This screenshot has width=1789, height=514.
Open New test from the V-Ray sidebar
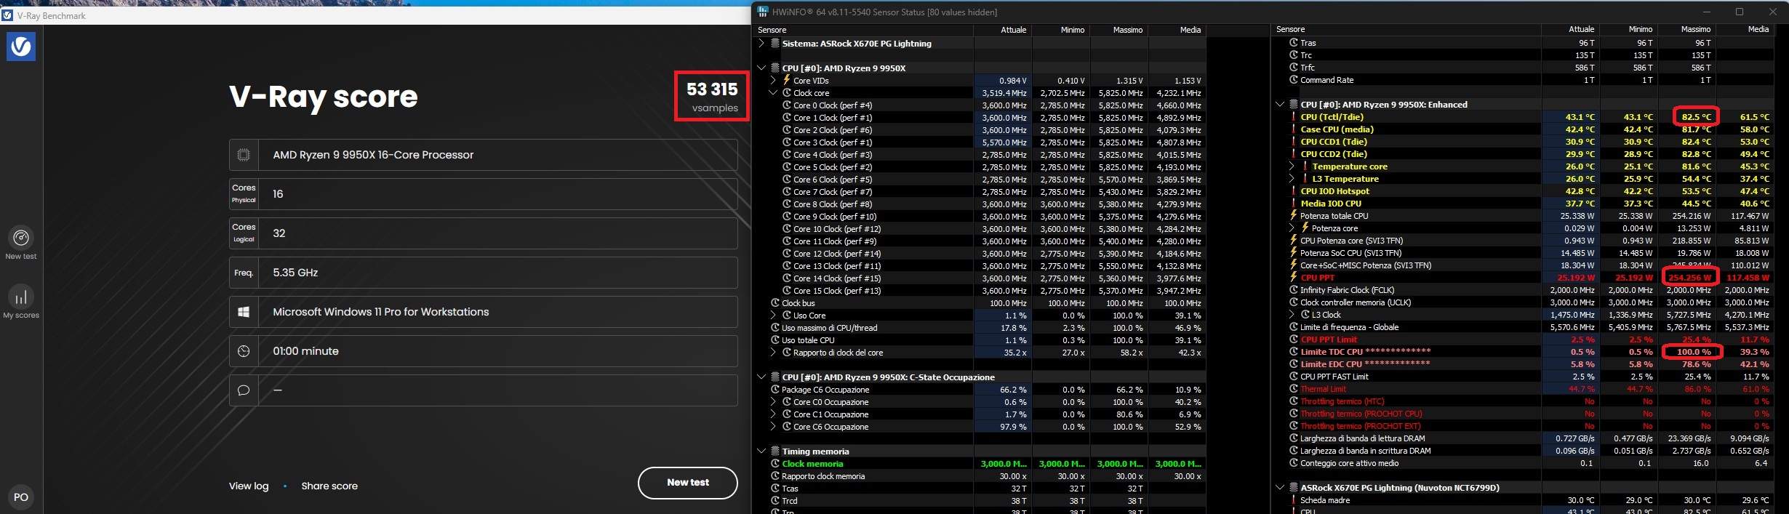click(x=21, y=244)
